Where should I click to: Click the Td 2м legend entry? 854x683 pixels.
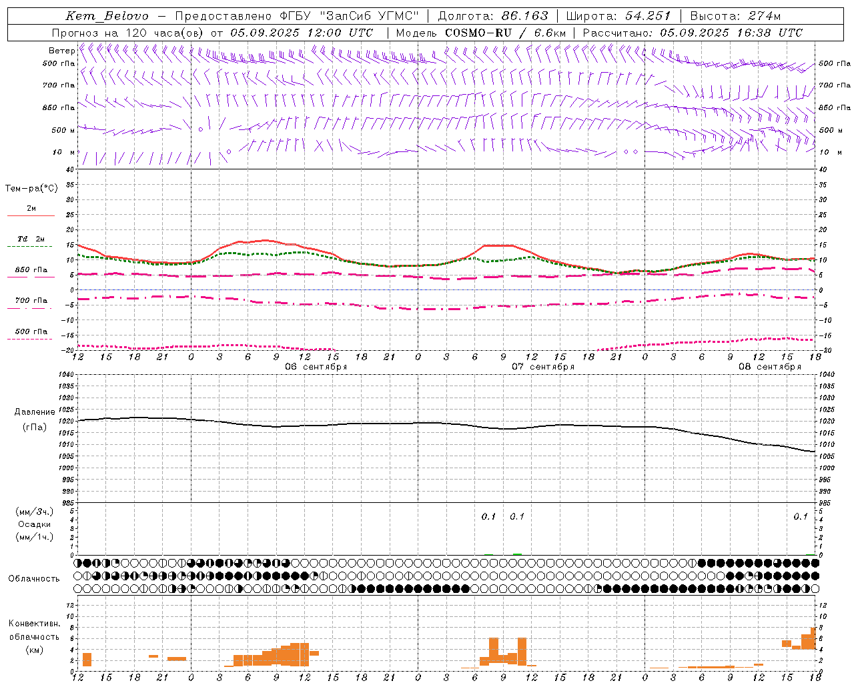(x=31, y=239)
